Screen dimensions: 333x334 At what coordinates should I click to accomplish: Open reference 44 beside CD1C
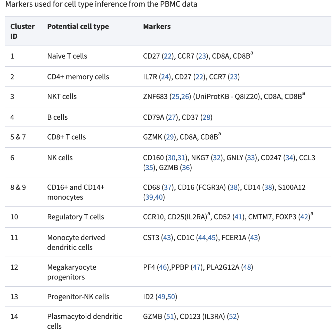click(x=202, y=238)
